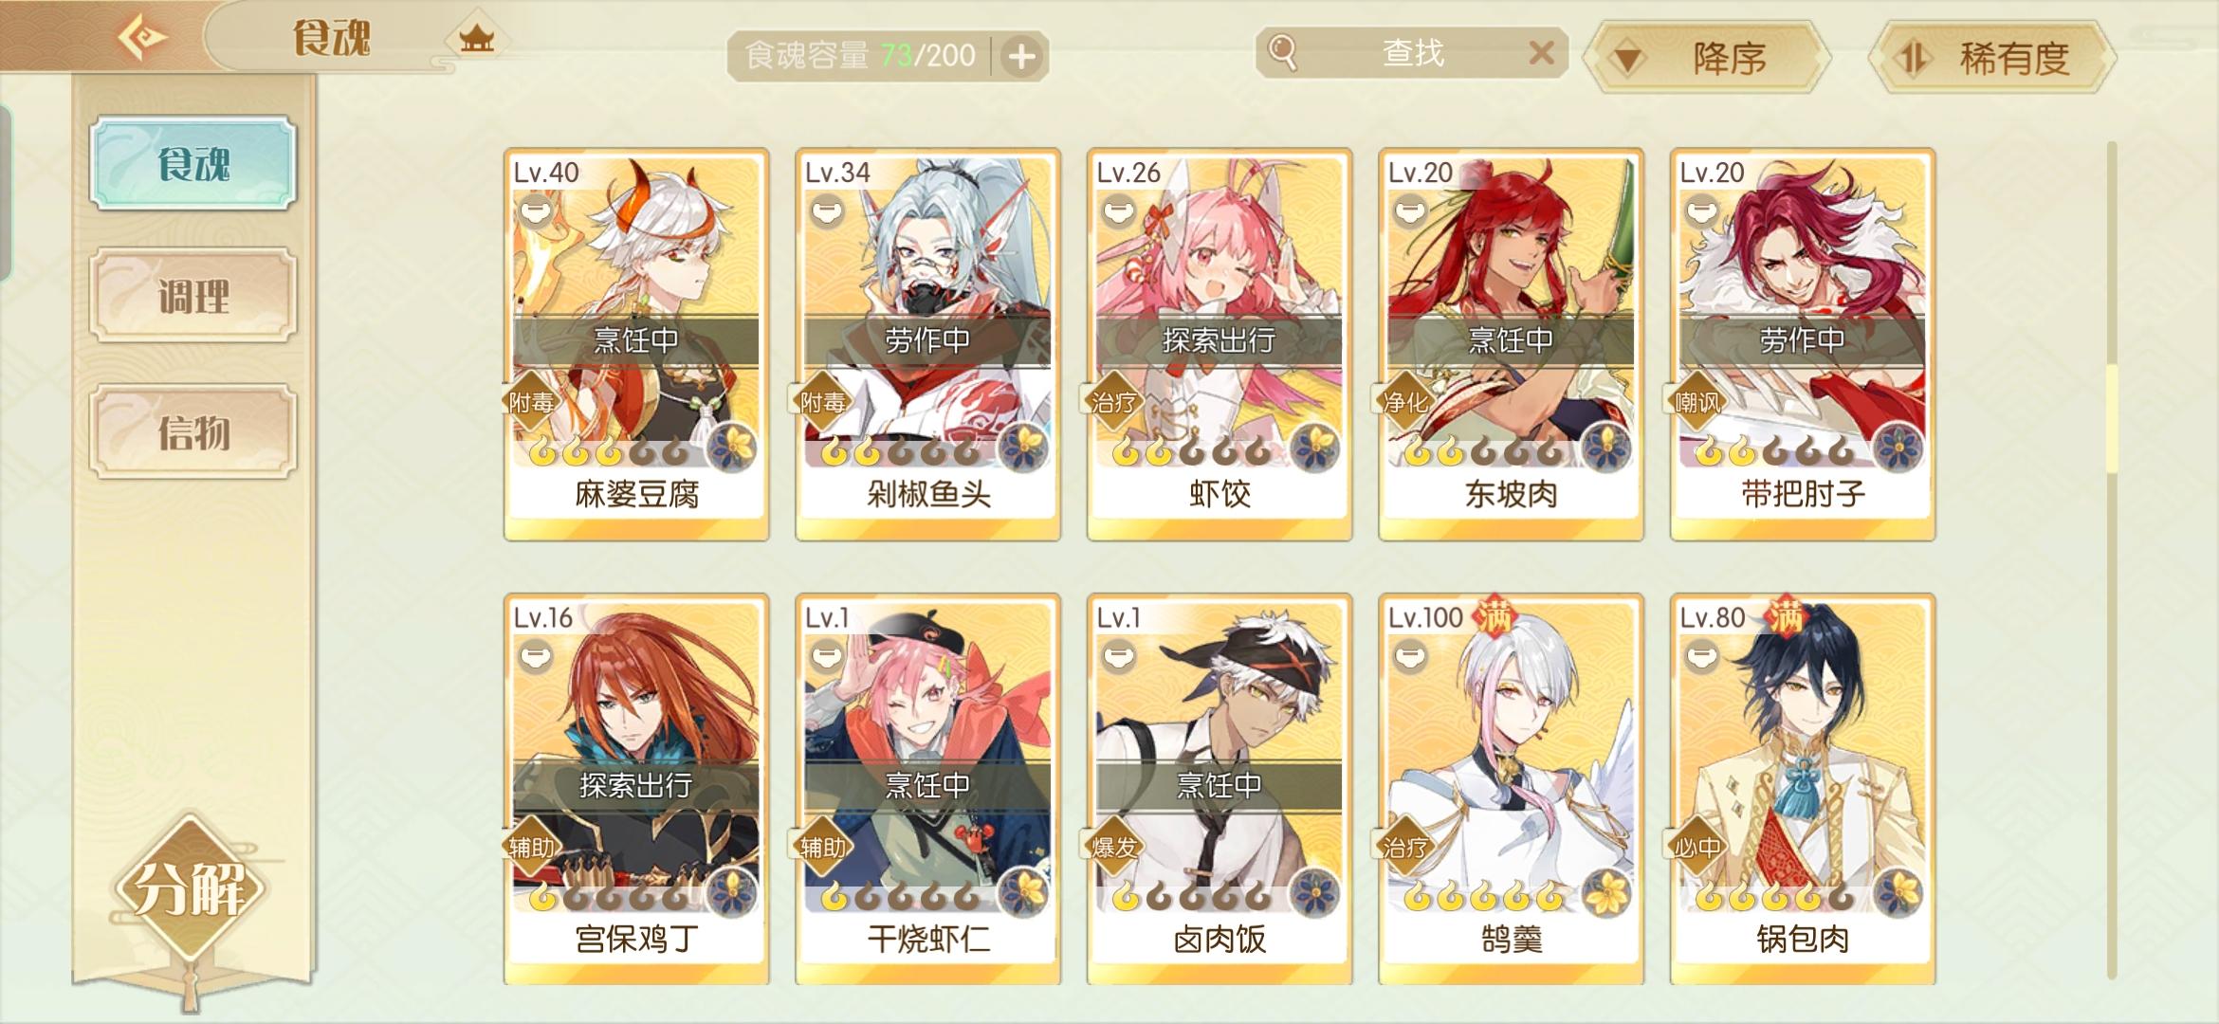2219x1024 pixels.
Task: Click the vertical scrollbar on the right
Action: point(2112,559)
